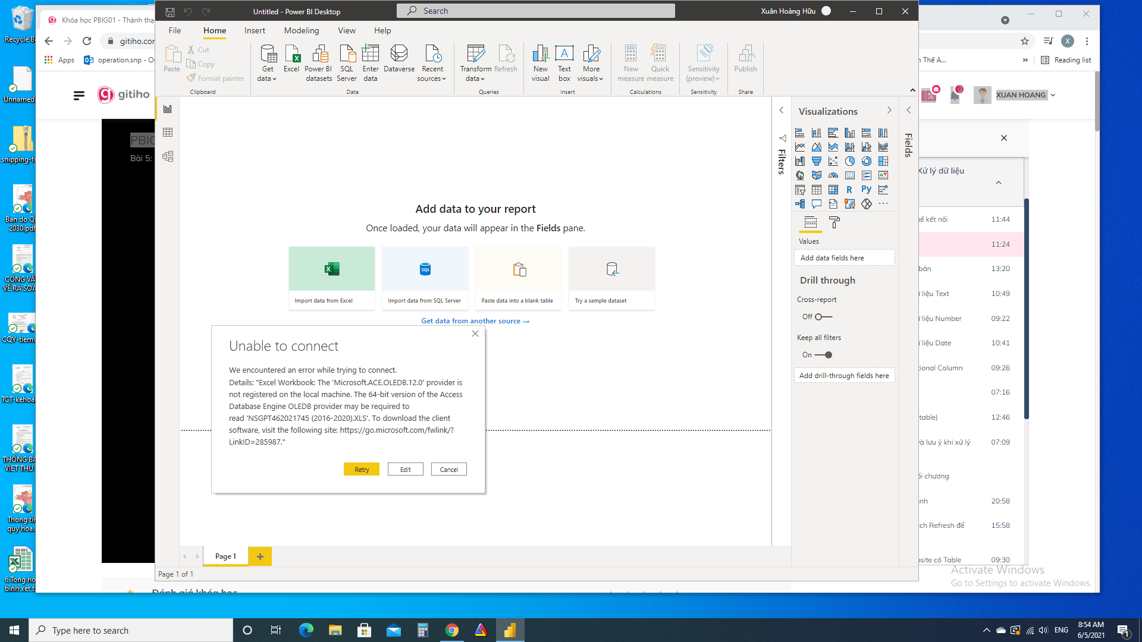Viewport: 1142px width, 642px height.
Task: Click the Publish ribbon button
Action: coord(745,59)
